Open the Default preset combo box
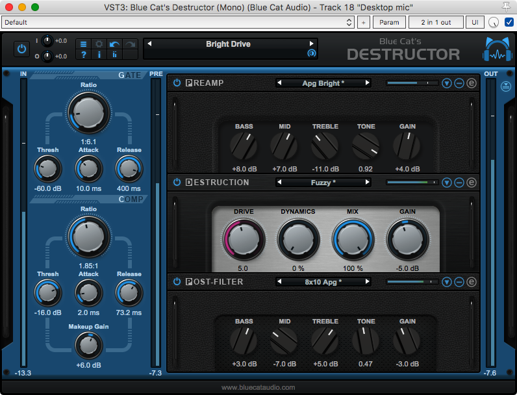 coord(178,23)
